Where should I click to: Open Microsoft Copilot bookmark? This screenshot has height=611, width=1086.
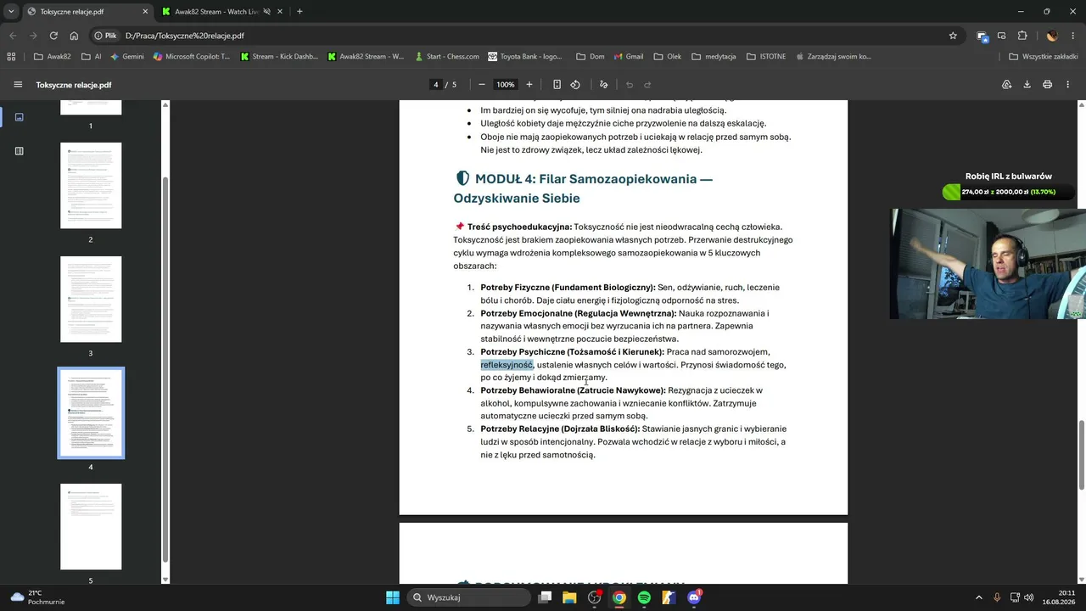point(192,57)
